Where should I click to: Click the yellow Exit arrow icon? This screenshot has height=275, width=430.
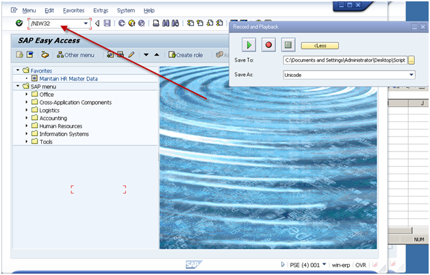click(x=131, y=23)
